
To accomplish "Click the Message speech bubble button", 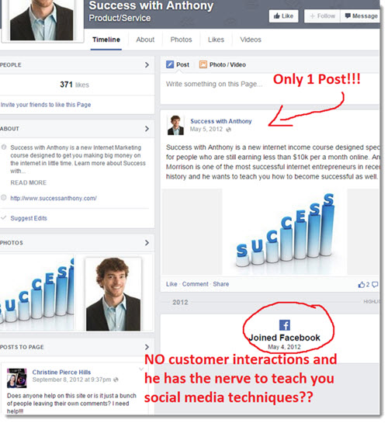I will tap(361, 16).
